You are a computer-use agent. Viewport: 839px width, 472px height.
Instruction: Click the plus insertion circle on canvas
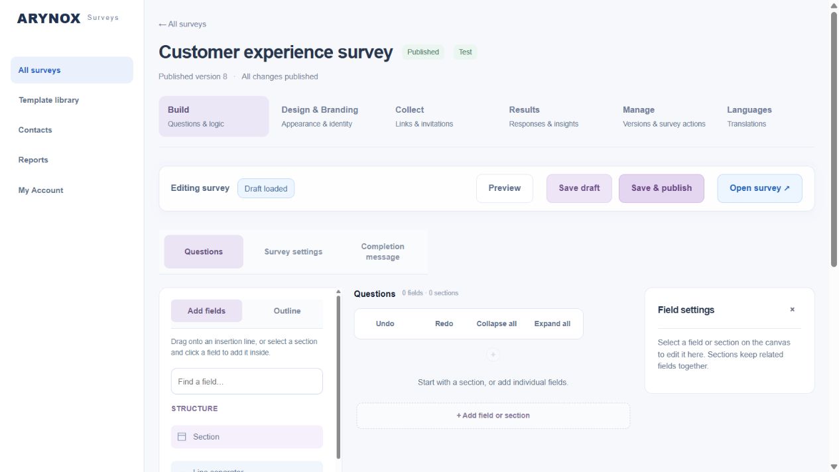point(493,355)
